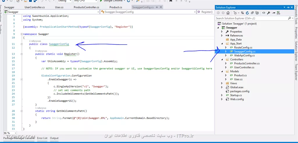Viewport: 298px width, 143px height.
Task: Click the View Class Diagram icon
Action: coord(279,13)
